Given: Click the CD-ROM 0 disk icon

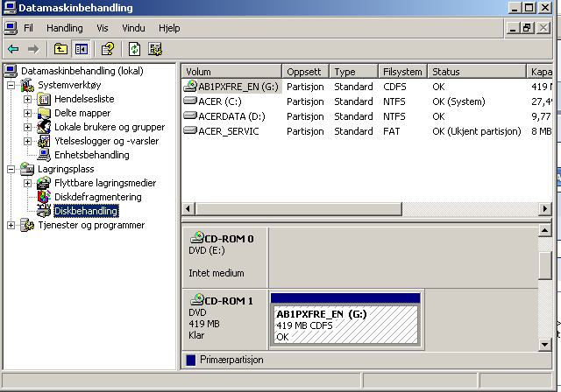Looking at the screenshot, I should 196,238.
